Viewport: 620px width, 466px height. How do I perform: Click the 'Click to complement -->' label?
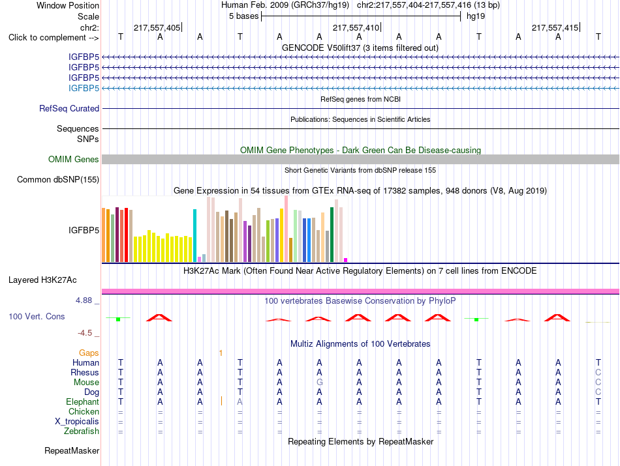point(54,38)
